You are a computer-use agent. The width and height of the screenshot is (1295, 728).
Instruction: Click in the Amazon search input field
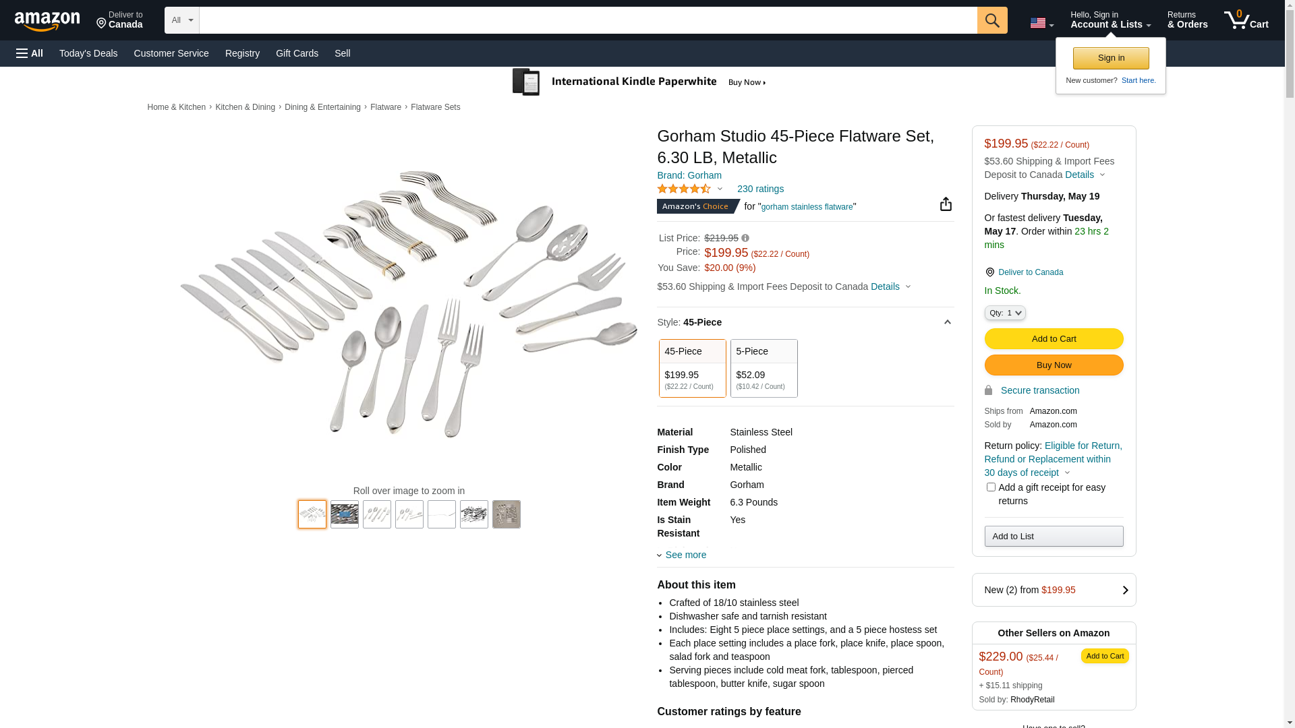point(587,20)
